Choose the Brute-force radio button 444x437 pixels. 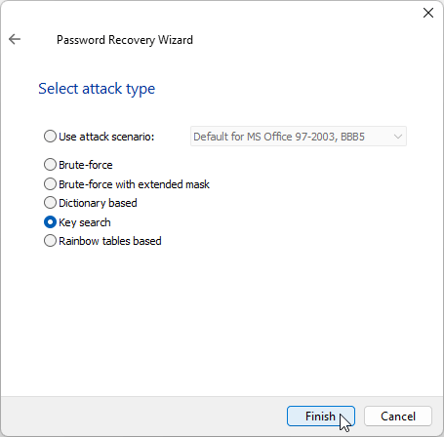click(50, 165)
